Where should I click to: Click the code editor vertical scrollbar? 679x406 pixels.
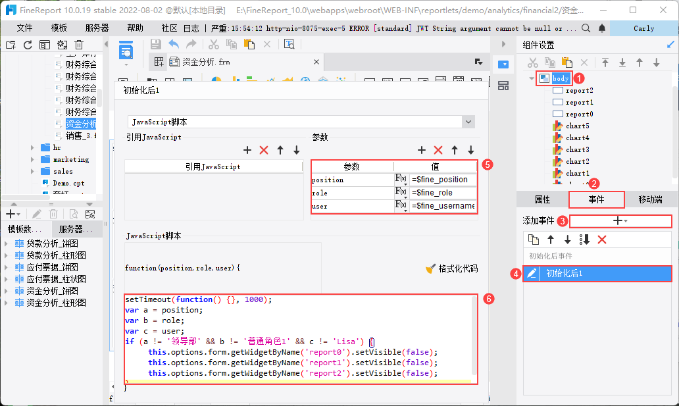(474, 336)
